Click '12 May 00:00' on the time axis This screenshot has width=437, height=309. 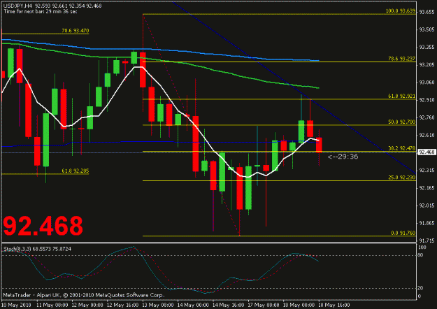(87, 305)
